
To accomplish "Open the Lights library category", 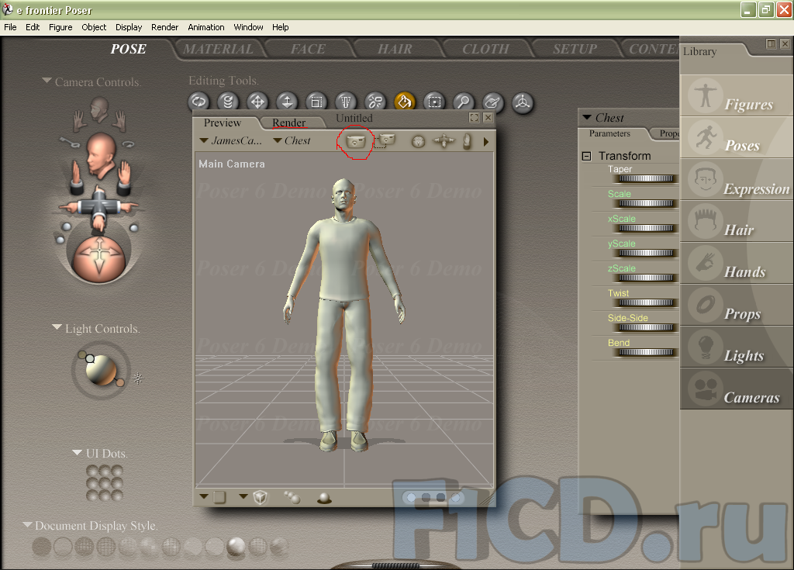I will coord(736,347).
